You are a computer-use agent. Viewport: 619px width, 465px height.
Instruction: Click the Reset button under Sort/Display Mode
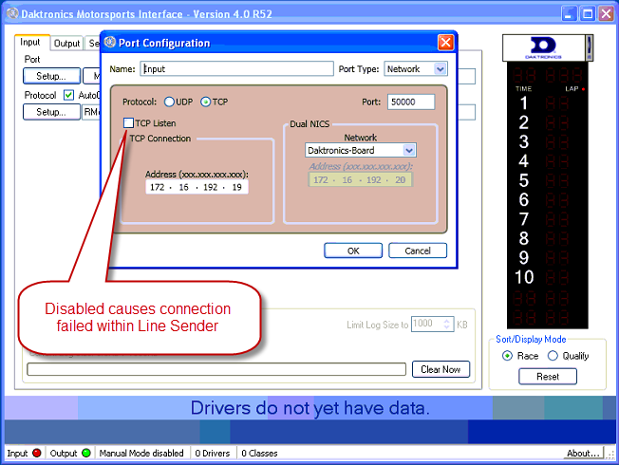tap(547, 376)
